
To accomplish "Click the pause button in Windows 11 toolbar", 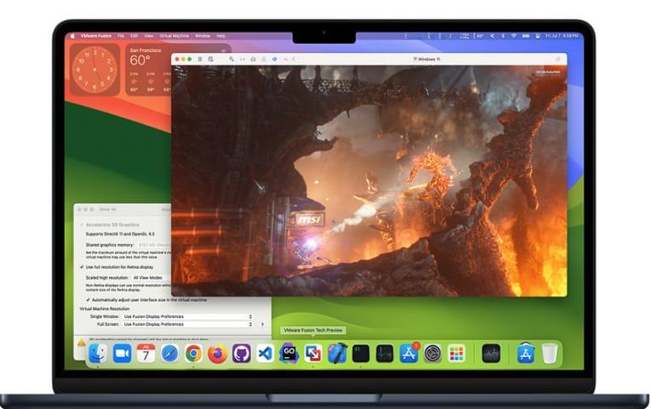I will click(200, 60).
